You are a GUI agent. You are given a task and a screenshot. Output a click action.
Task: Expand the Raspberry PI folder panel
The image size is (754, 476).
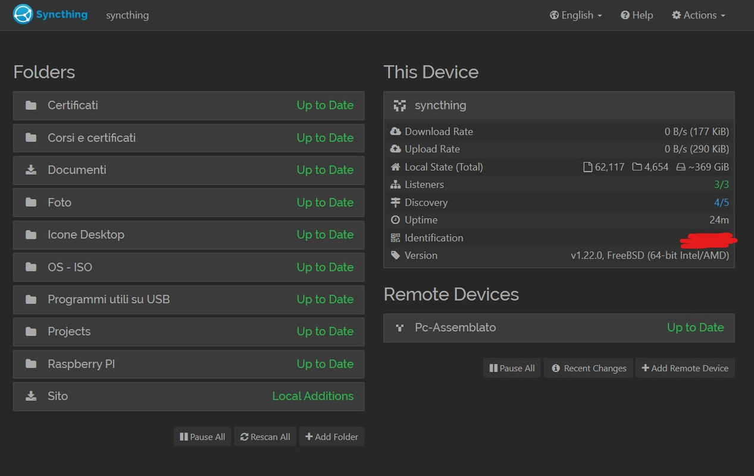pos(189,364)
